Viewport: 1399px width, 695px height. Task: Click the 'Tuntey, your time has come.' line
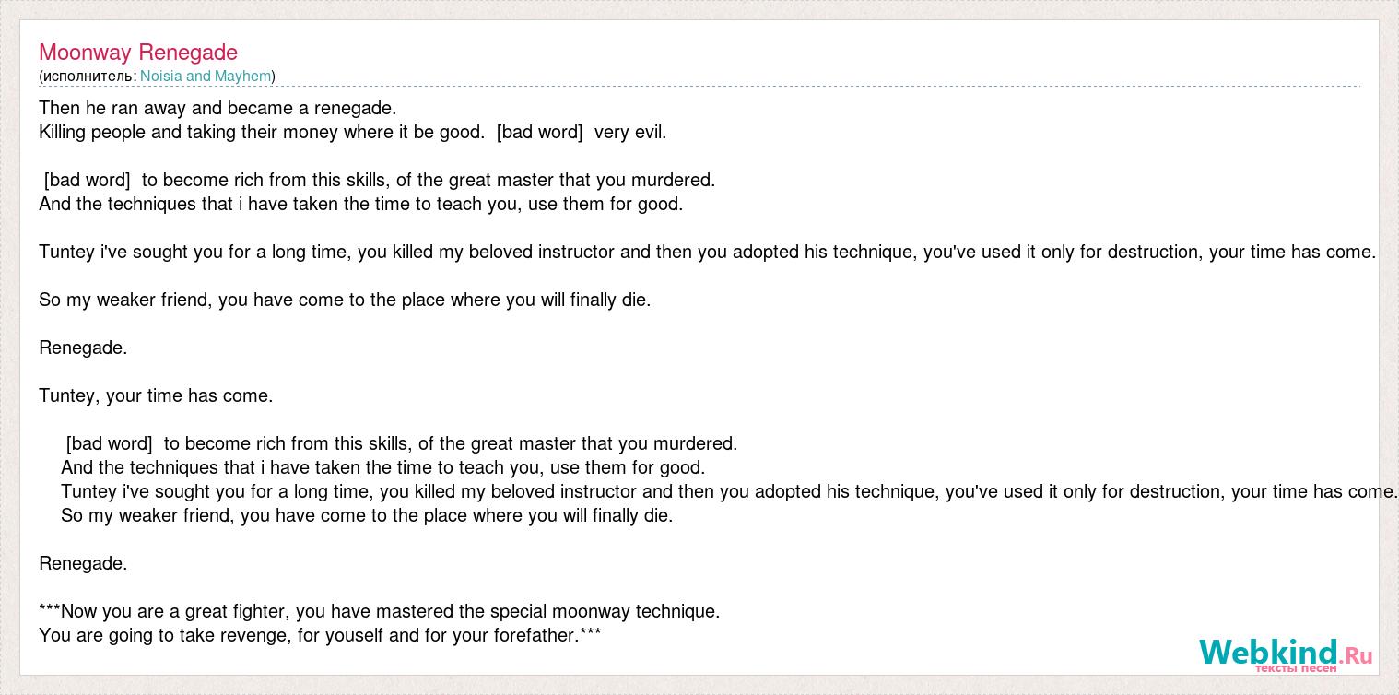[x=156, y=395]
